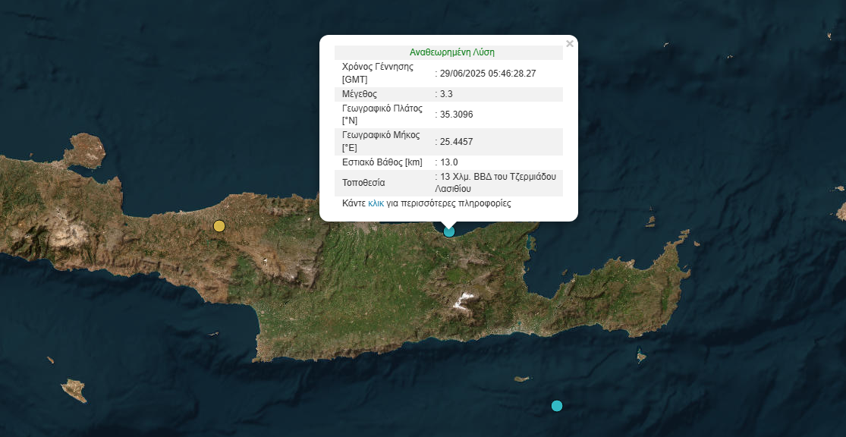Click the magnitude value 3.3
The width and height of the screenshot is (846, 437).
446,94
